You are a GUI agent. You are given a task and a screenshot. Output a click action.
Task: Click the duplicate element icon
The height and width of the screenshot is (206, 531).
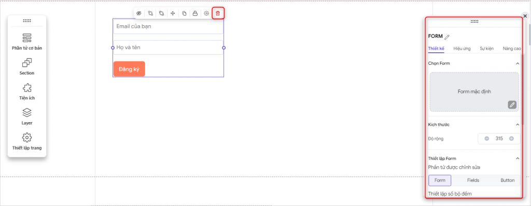[x=184, y=13]
